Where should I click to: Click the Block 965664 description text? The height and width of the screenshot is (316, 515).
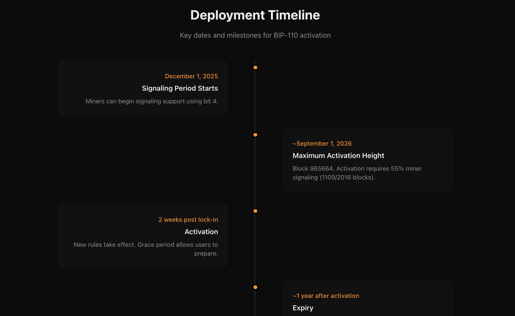coord(357,173)
